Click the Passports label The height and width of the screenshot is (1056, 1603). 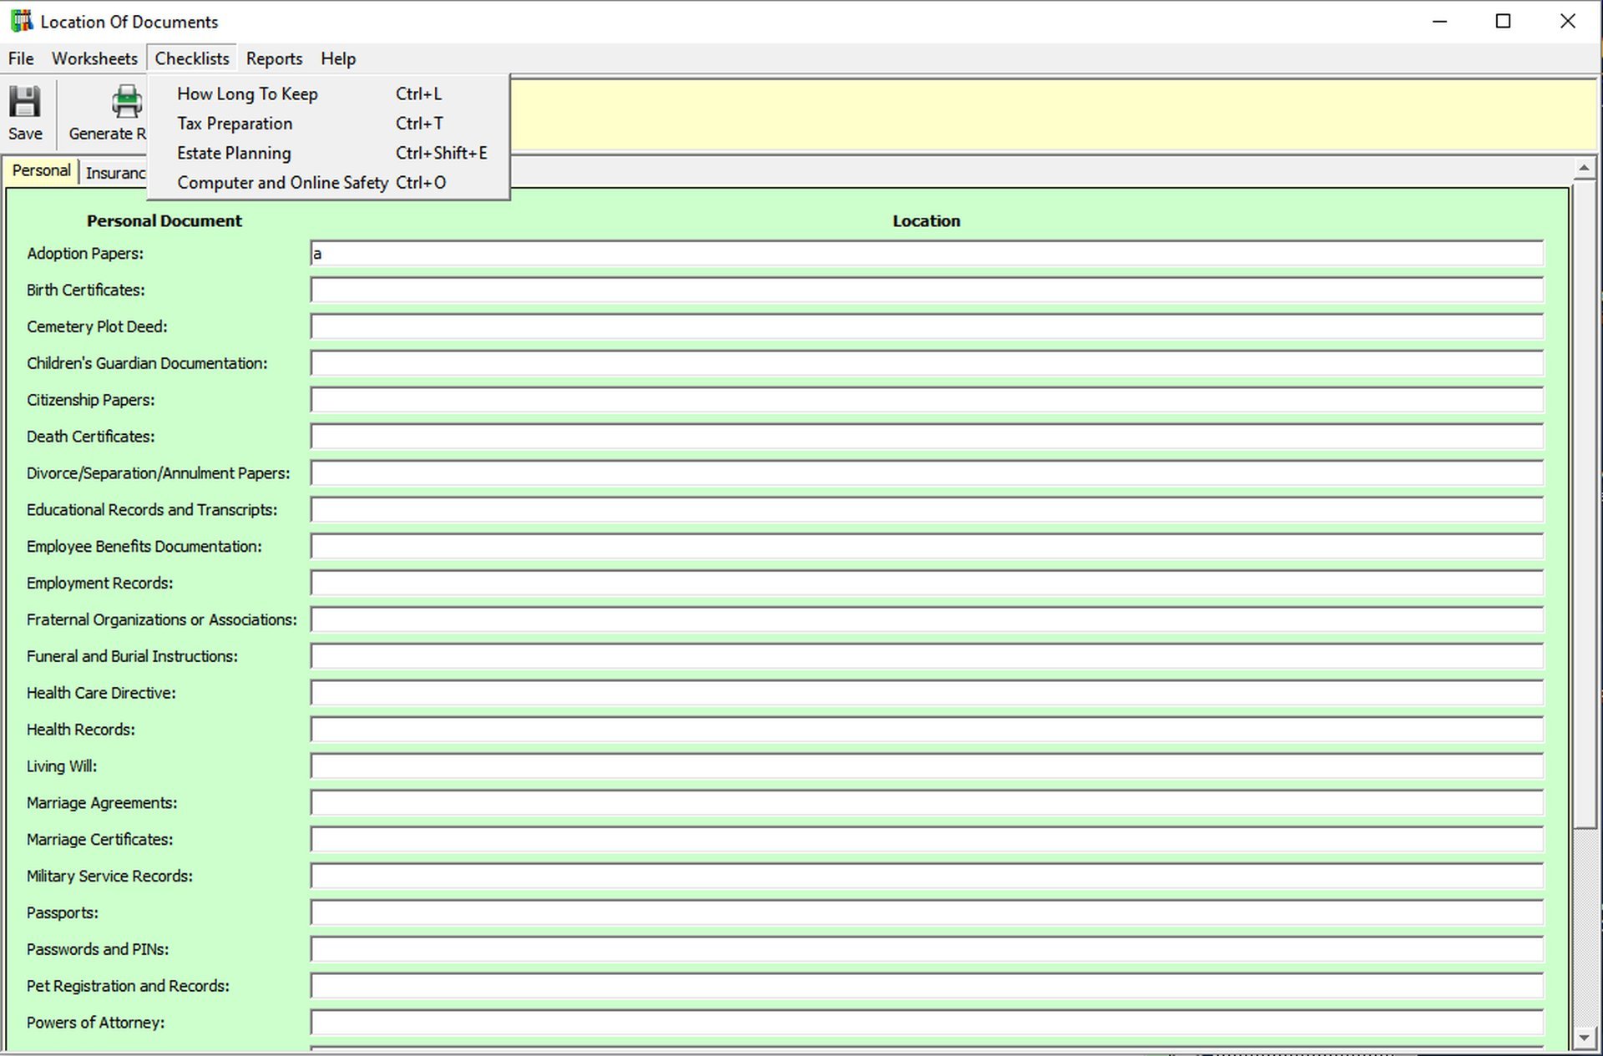[63, 913]
